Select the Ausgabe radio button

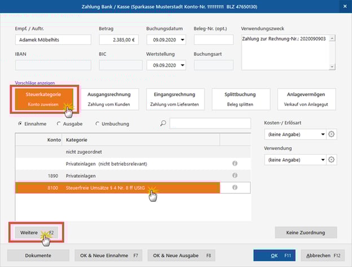[x=59, y=124]
